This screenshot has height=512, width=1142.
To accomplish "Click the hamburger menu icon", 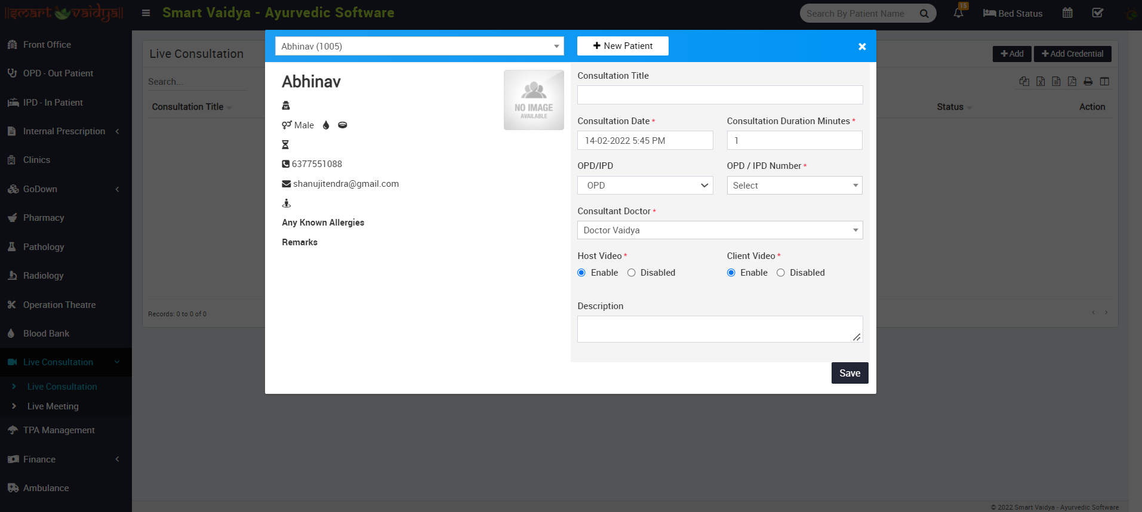I will (x=146, y=13).
